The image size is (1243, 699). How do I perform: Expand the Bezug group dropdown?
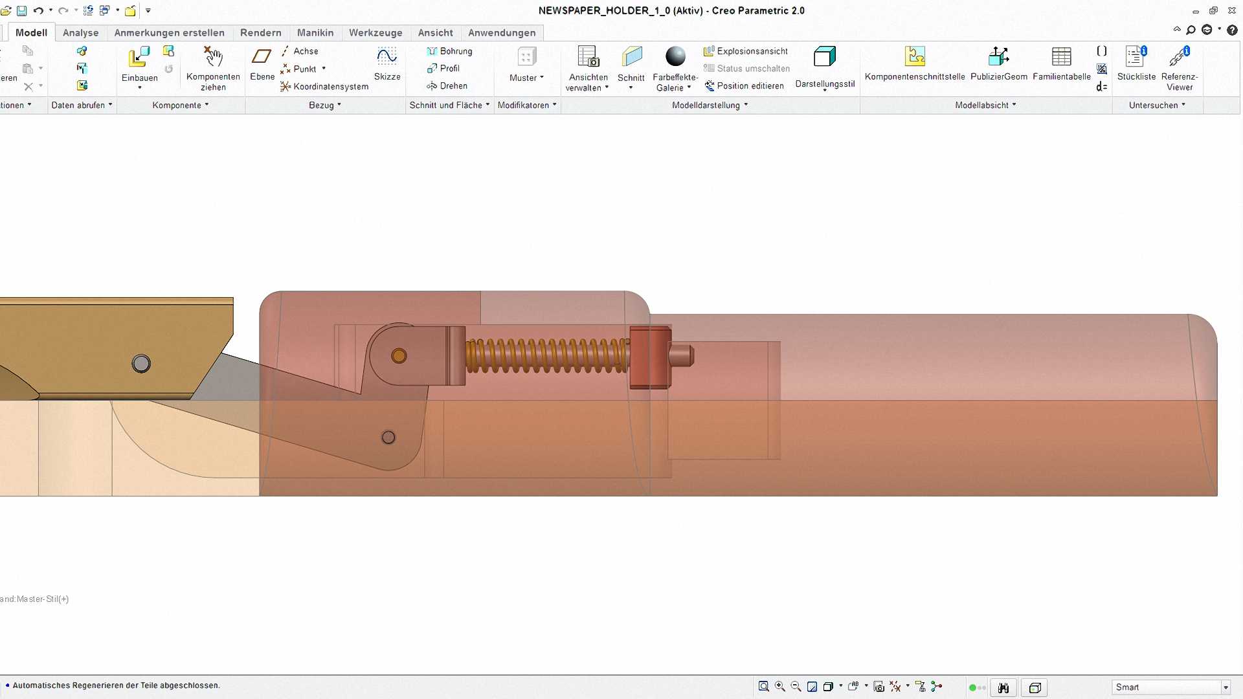[x=325, y=105]
